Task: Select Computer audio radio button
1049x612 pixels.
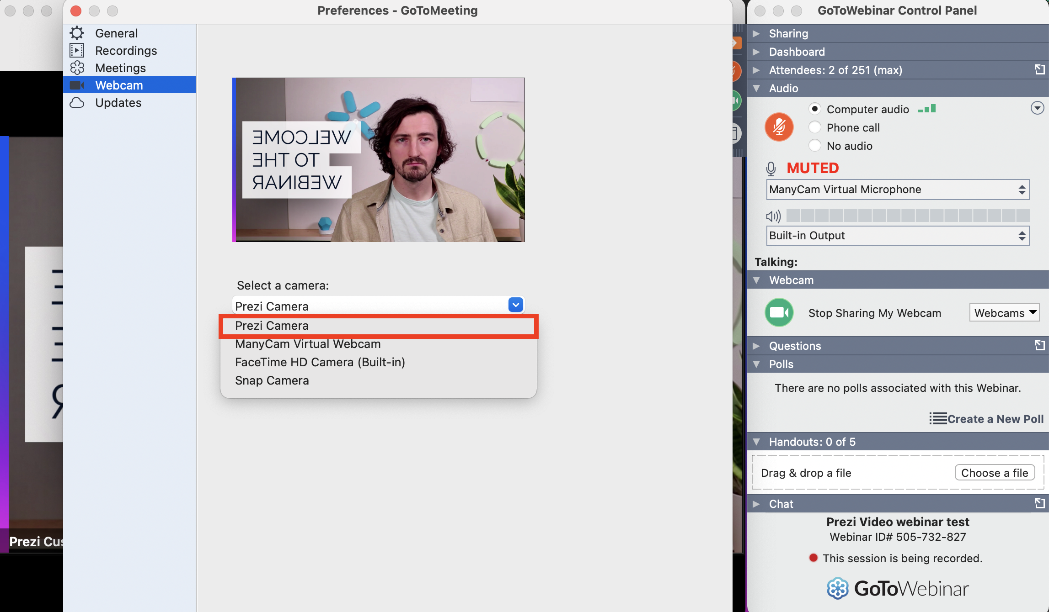Action: (x=814, y=109)
